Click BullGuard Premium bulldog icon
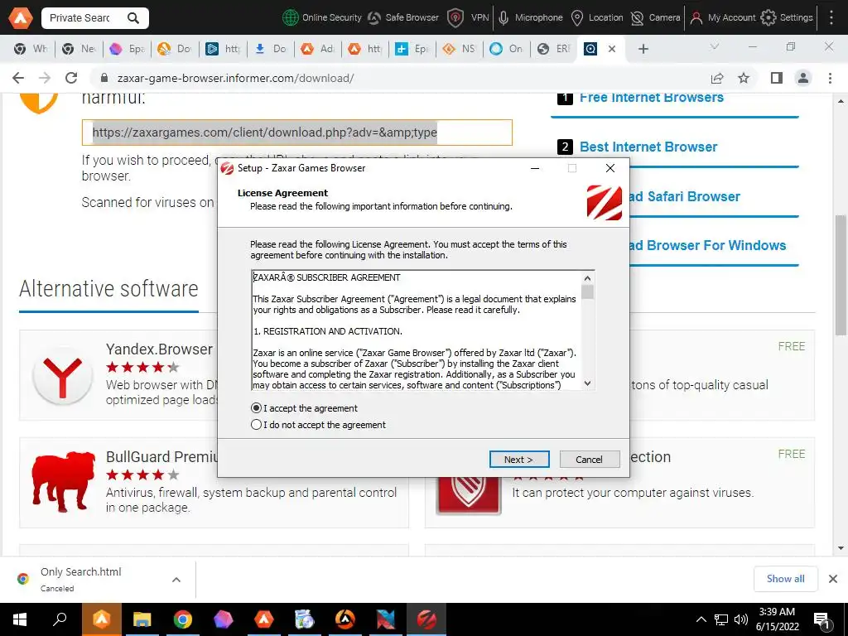 (x=63, y=483)
